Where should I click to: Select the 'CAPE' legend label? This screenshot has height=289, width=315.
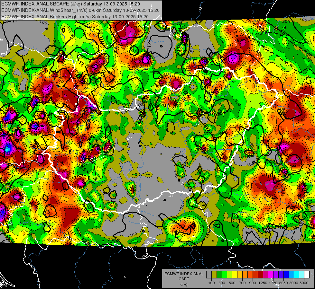point(184,279)
